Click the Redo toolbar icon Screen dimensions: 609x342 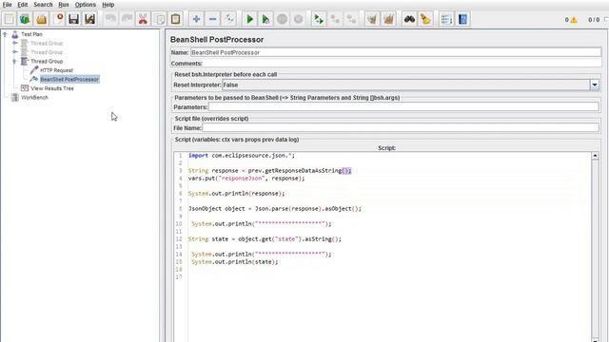pos(127,19)
